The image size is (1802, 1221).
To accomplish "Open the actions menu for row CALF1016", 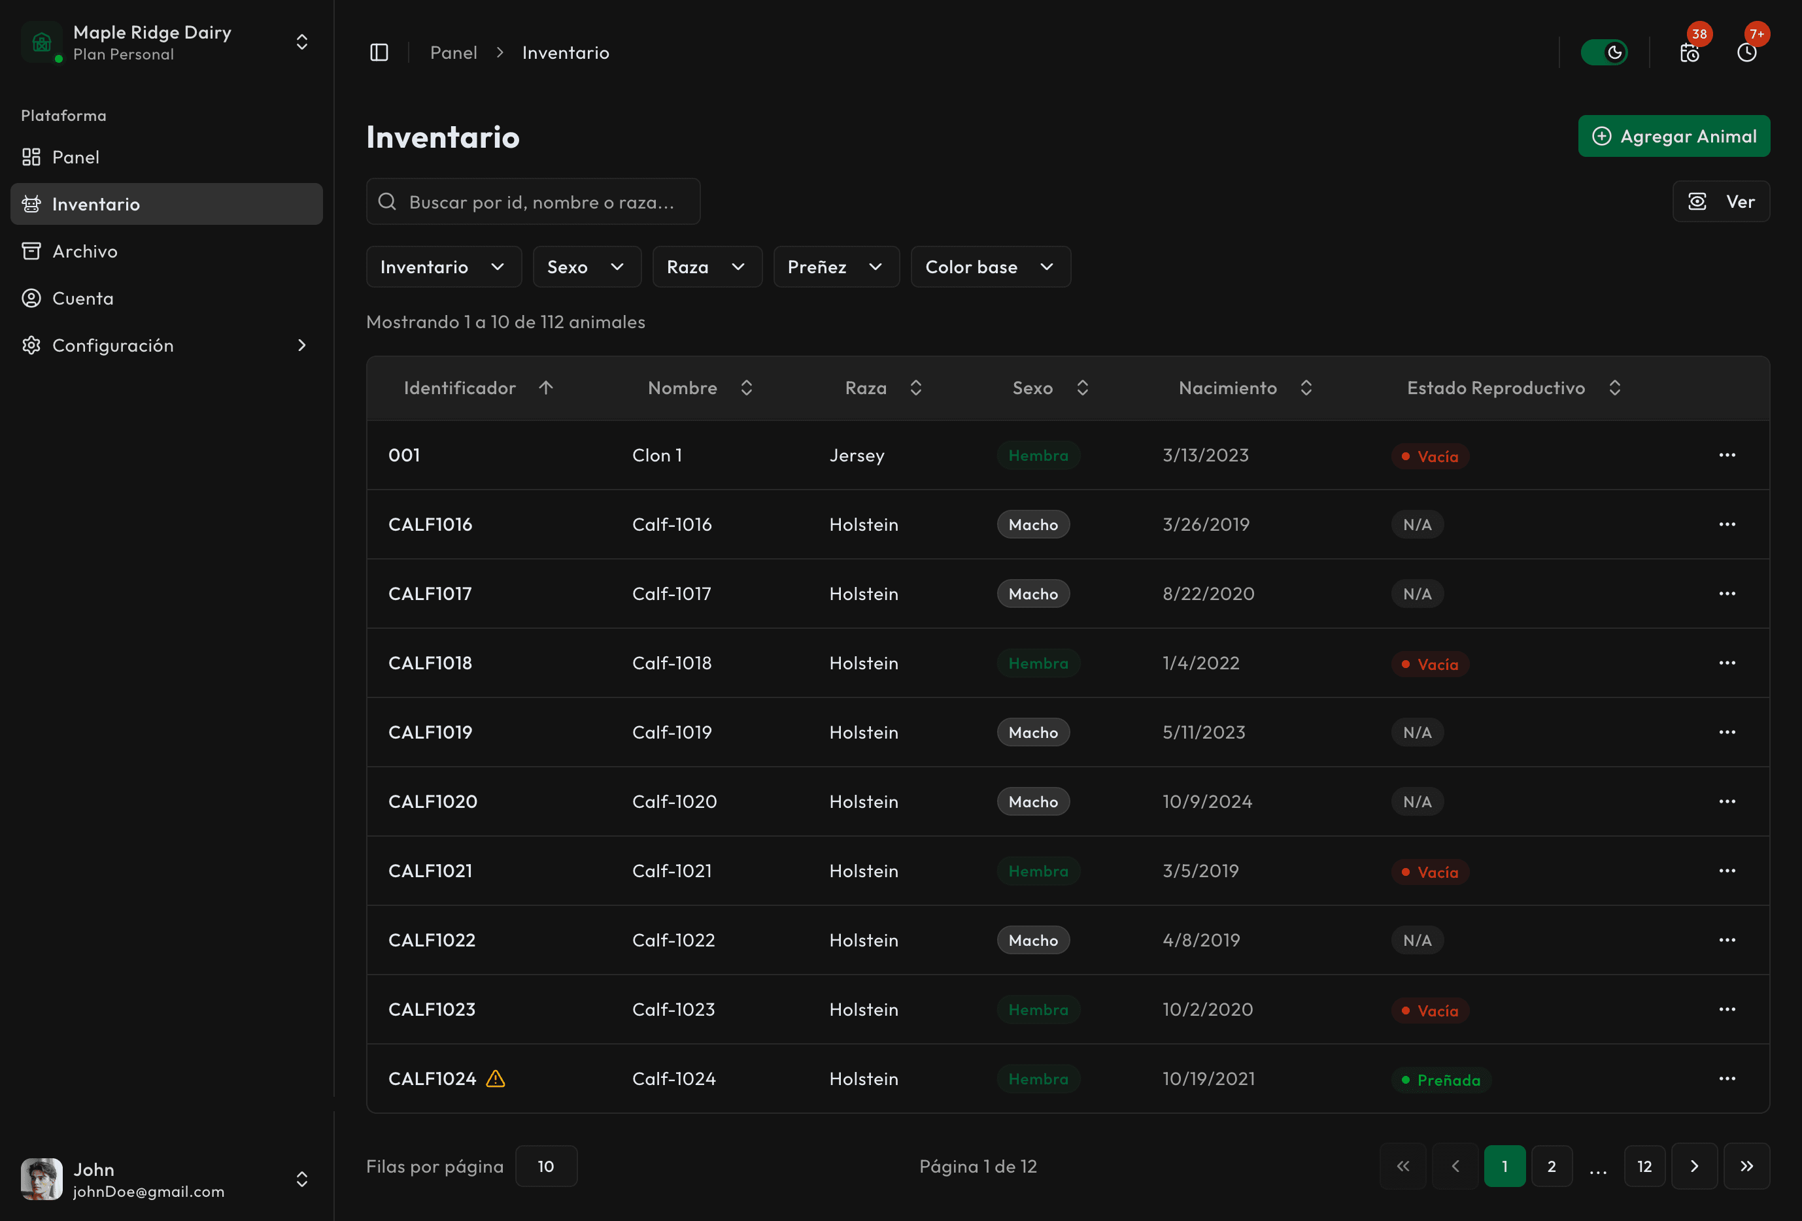I will click(1727, 524).
